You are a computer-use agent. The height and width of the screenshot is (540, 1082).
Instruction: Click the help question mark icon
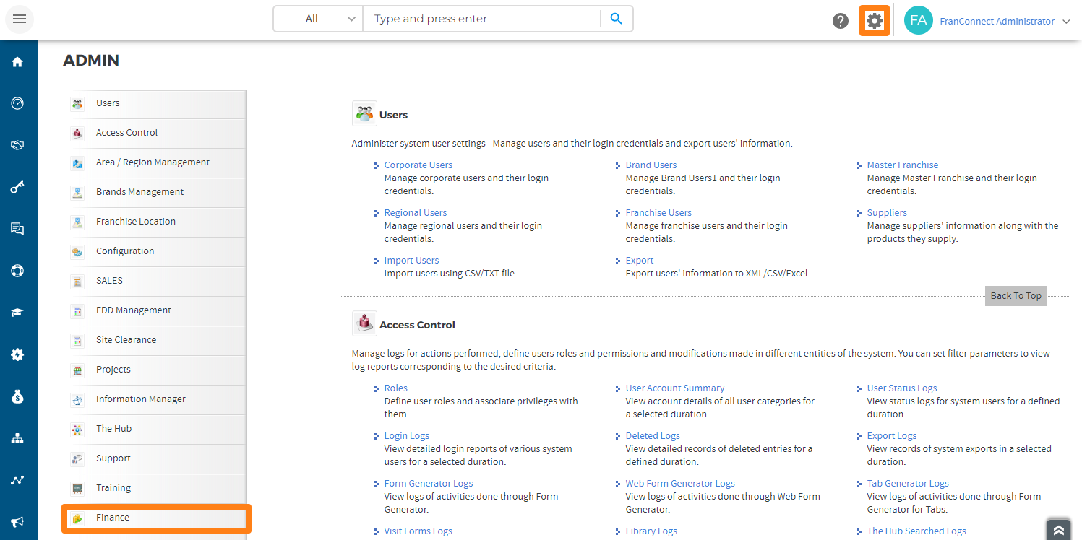tap(840, 21)
